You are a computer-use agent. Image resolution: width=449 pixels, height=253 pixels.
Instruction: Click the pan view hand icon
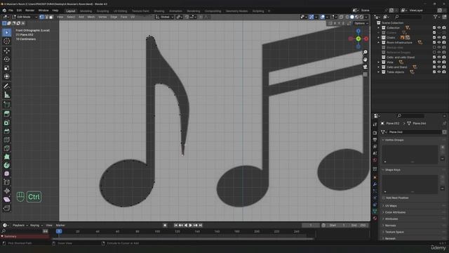(x=365, y=59)
